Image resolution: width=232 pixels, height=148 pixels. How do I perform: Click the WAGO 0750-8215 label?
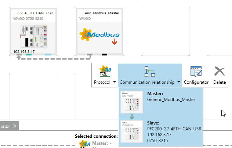(28, 19)
